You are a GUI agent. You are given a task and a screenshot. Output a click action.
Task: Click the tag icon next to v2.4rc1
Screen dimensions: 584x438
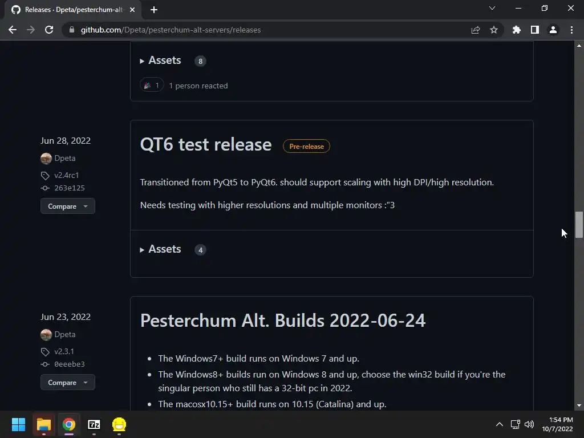pyautogui.click(x=45, y=176)
